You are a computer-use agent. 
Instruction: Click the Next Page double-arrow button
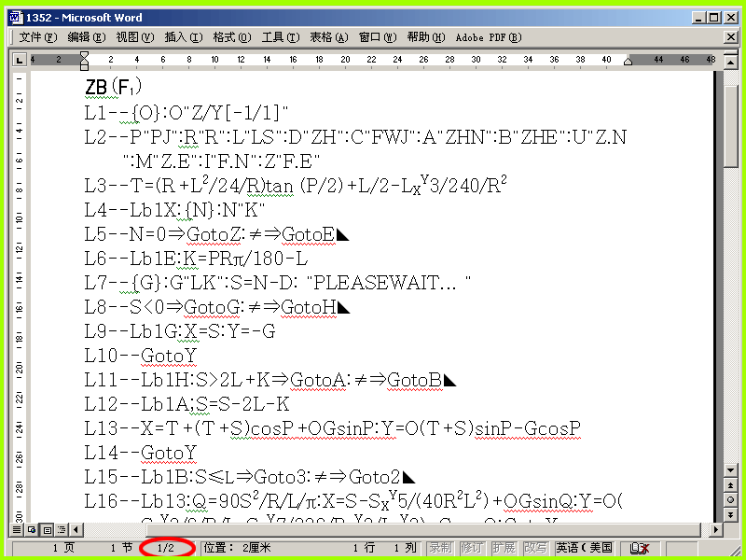[x=731, y=515]
